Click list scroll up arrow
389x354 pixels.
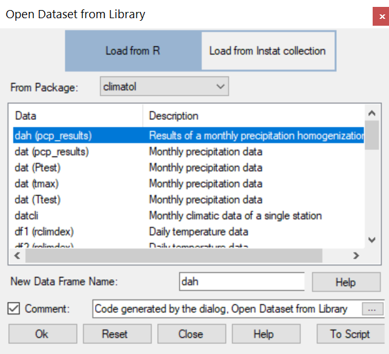pyautogui.click(x=371, y=113)
